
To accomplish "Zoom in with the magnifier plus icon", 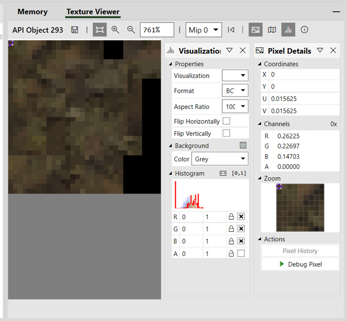I will [115, 30].
